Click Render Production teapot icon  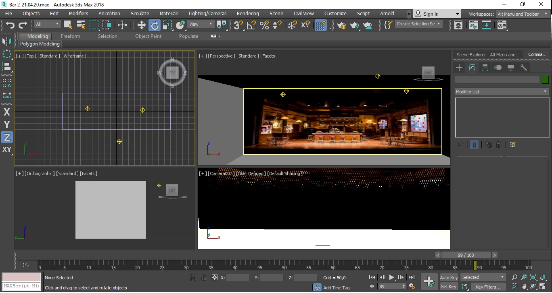point(355,25)
